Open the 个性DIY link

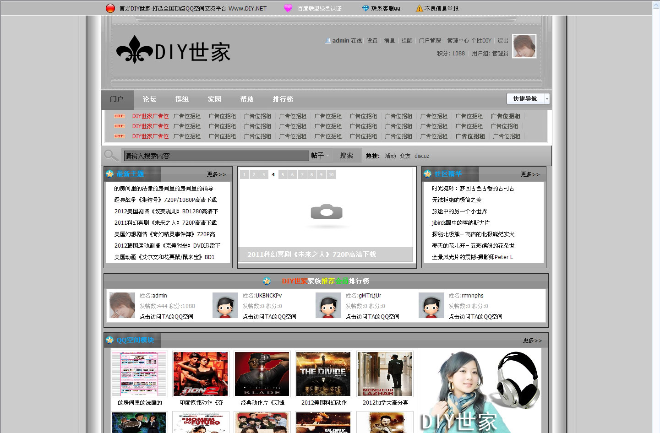[x=481, y=41]
